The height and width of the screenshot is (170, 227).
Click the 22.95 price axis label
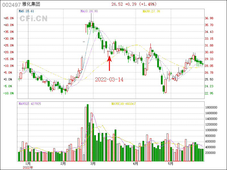coord(209,93)
